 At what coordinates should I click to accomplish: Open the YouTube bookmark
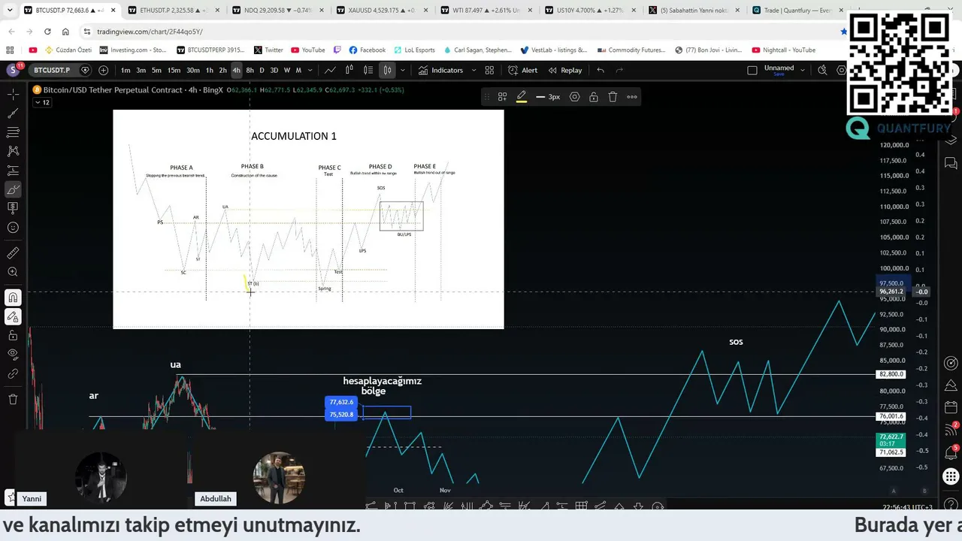(307, 50)
